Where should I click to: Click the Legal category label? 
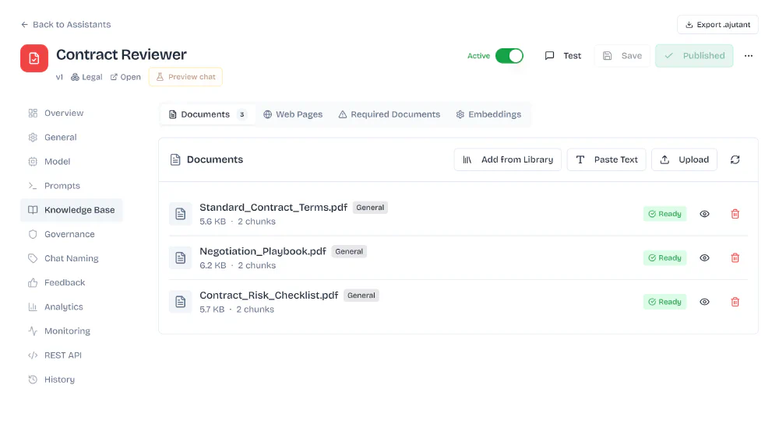[x=86, y=77]
